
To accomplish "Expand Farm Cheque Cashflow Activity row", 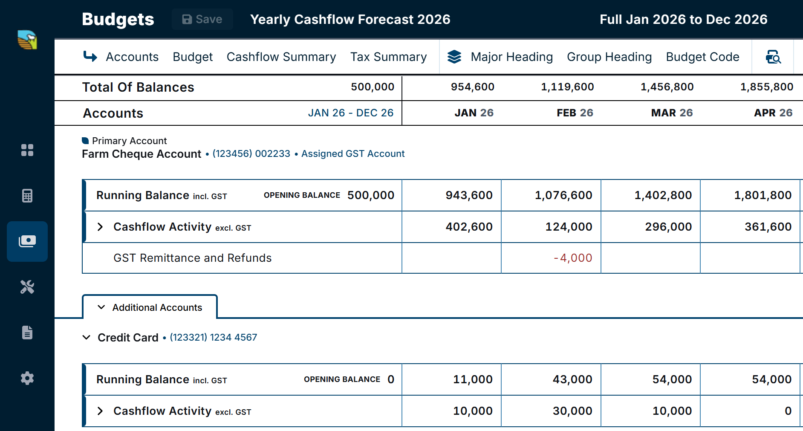I will 100,227.
